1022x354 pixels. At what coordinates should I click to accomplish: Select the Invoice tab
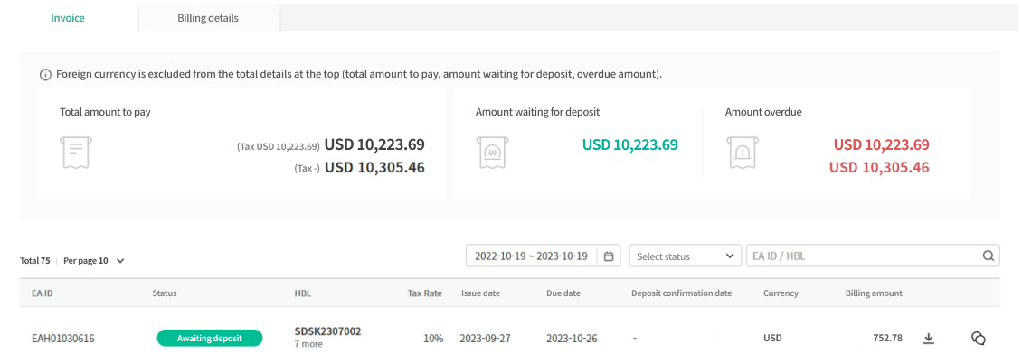[x=69, y=17]
